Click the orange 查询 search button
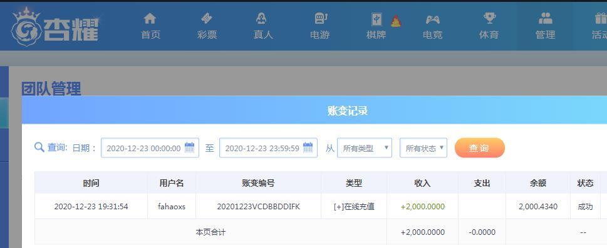Screen dimensions: 607x248 click(480, 148)
